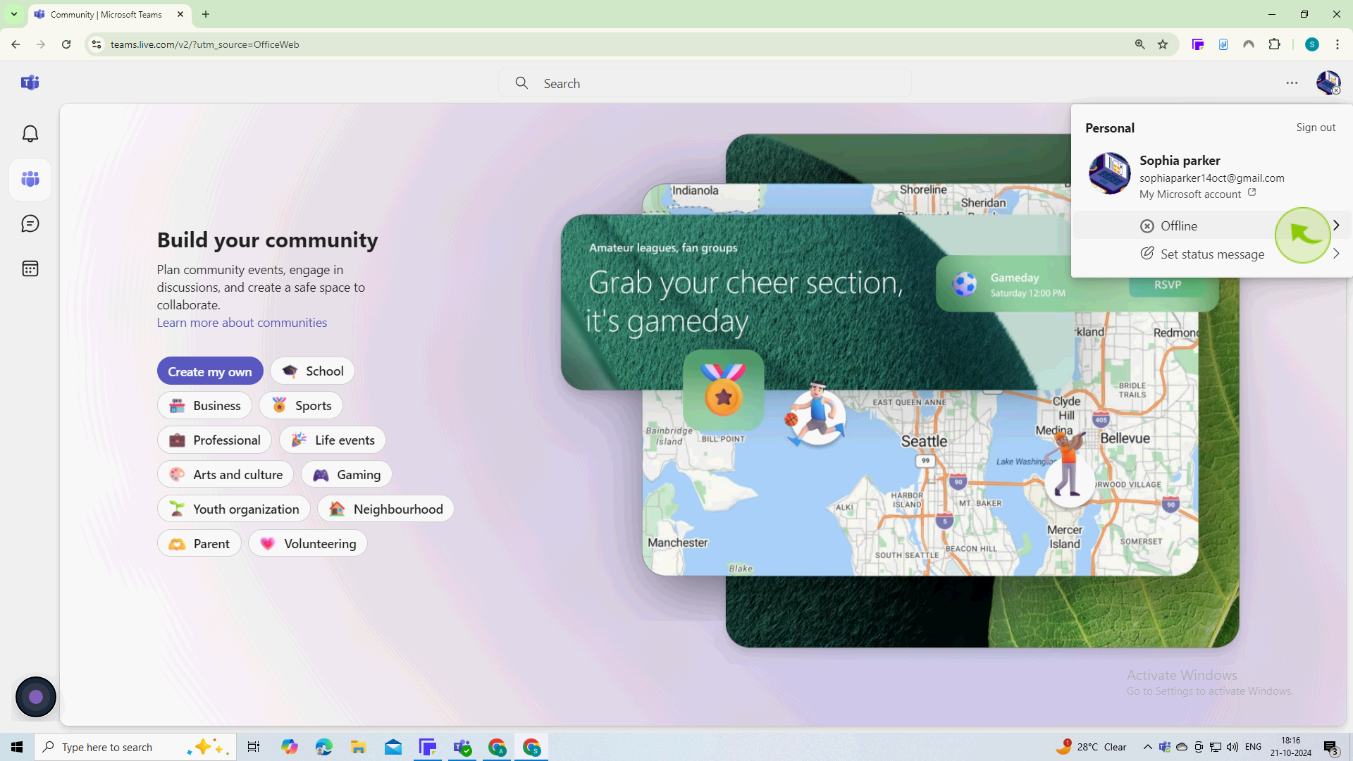Open Set status message option

(x=1212, y=254)
